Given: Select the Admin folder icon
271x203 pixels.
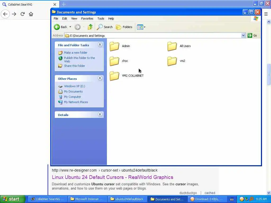Looking at the screenshot, I should tap(114, 46).
